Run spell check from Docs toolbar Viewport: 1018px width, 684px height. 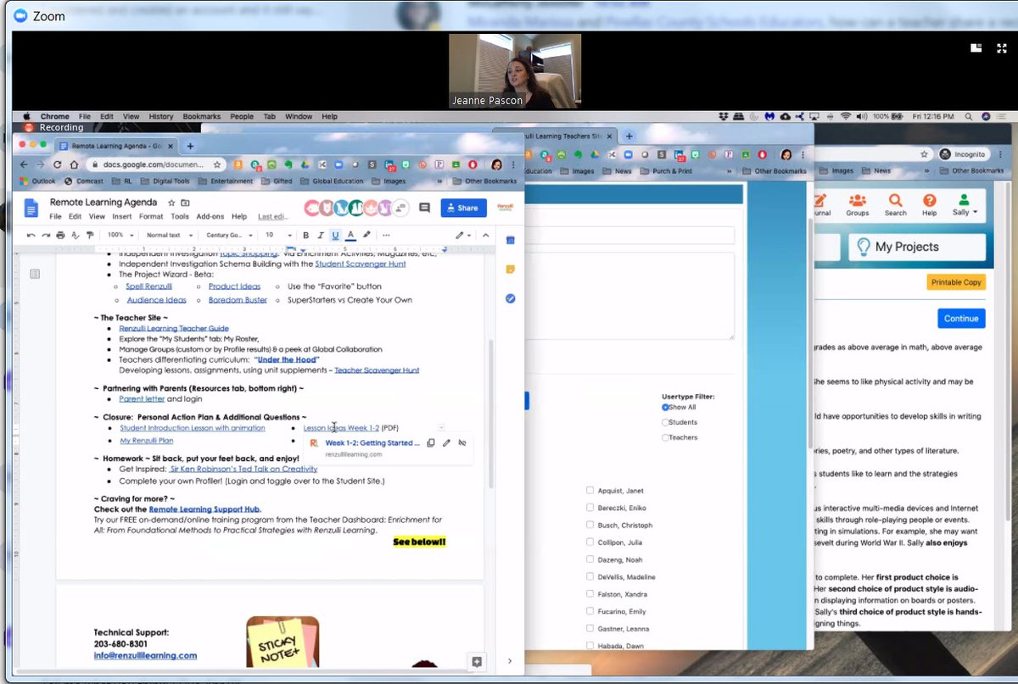75,235
